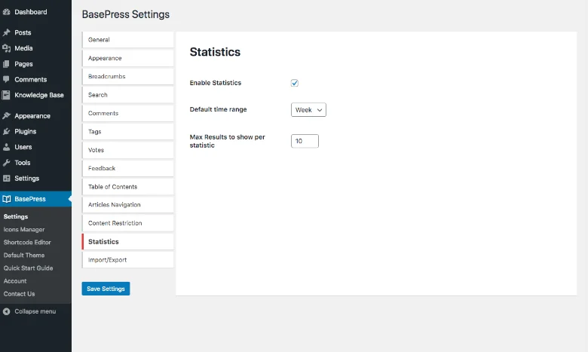The height and width of the screenshot is (352, 588).
Task: Click the Save Settings button
Action: (106, 289)
